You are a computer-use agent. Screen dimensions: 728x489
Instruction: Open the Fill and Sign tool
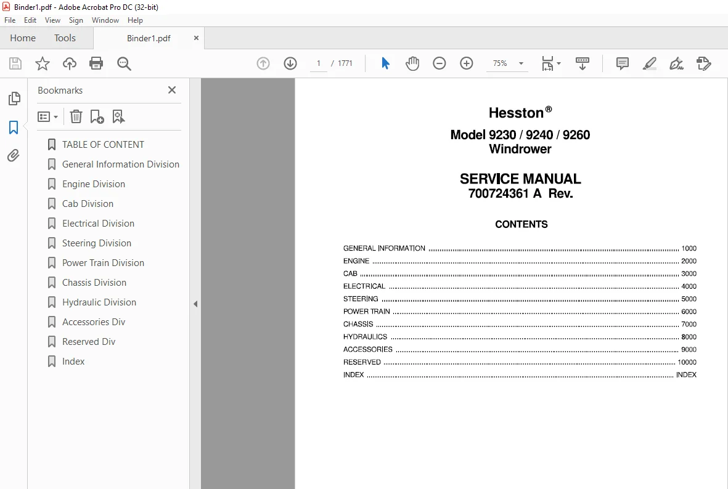(x=676, y=63)
